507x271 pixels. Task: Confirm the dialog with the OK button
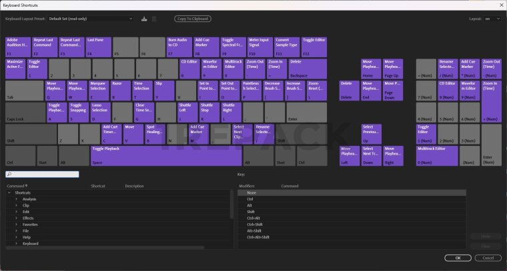click(x=458, y=258)
